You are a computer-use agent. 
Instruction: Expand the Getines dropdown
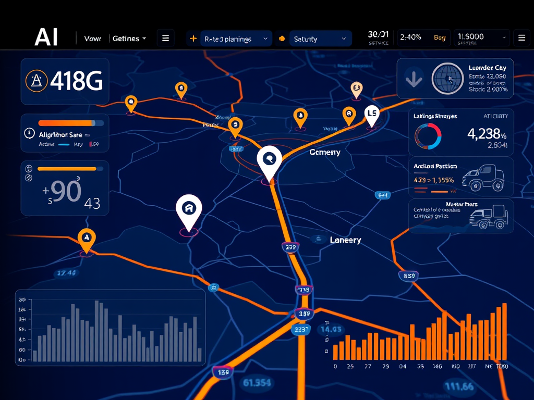click(129, 39)
